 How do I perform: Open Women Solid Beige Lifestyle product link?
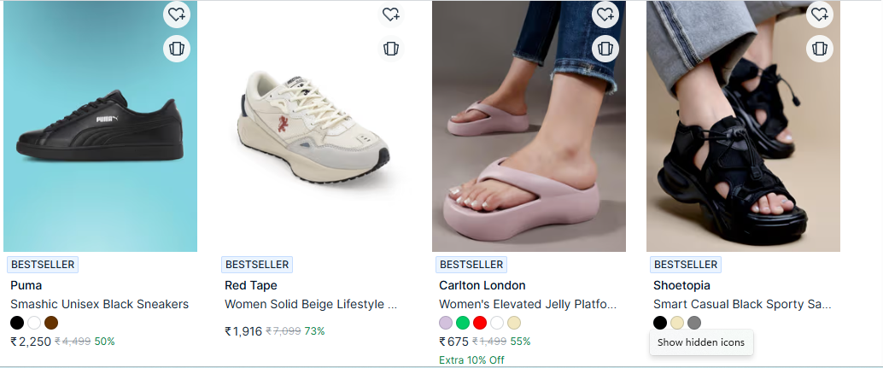click(x=311, y=304)
